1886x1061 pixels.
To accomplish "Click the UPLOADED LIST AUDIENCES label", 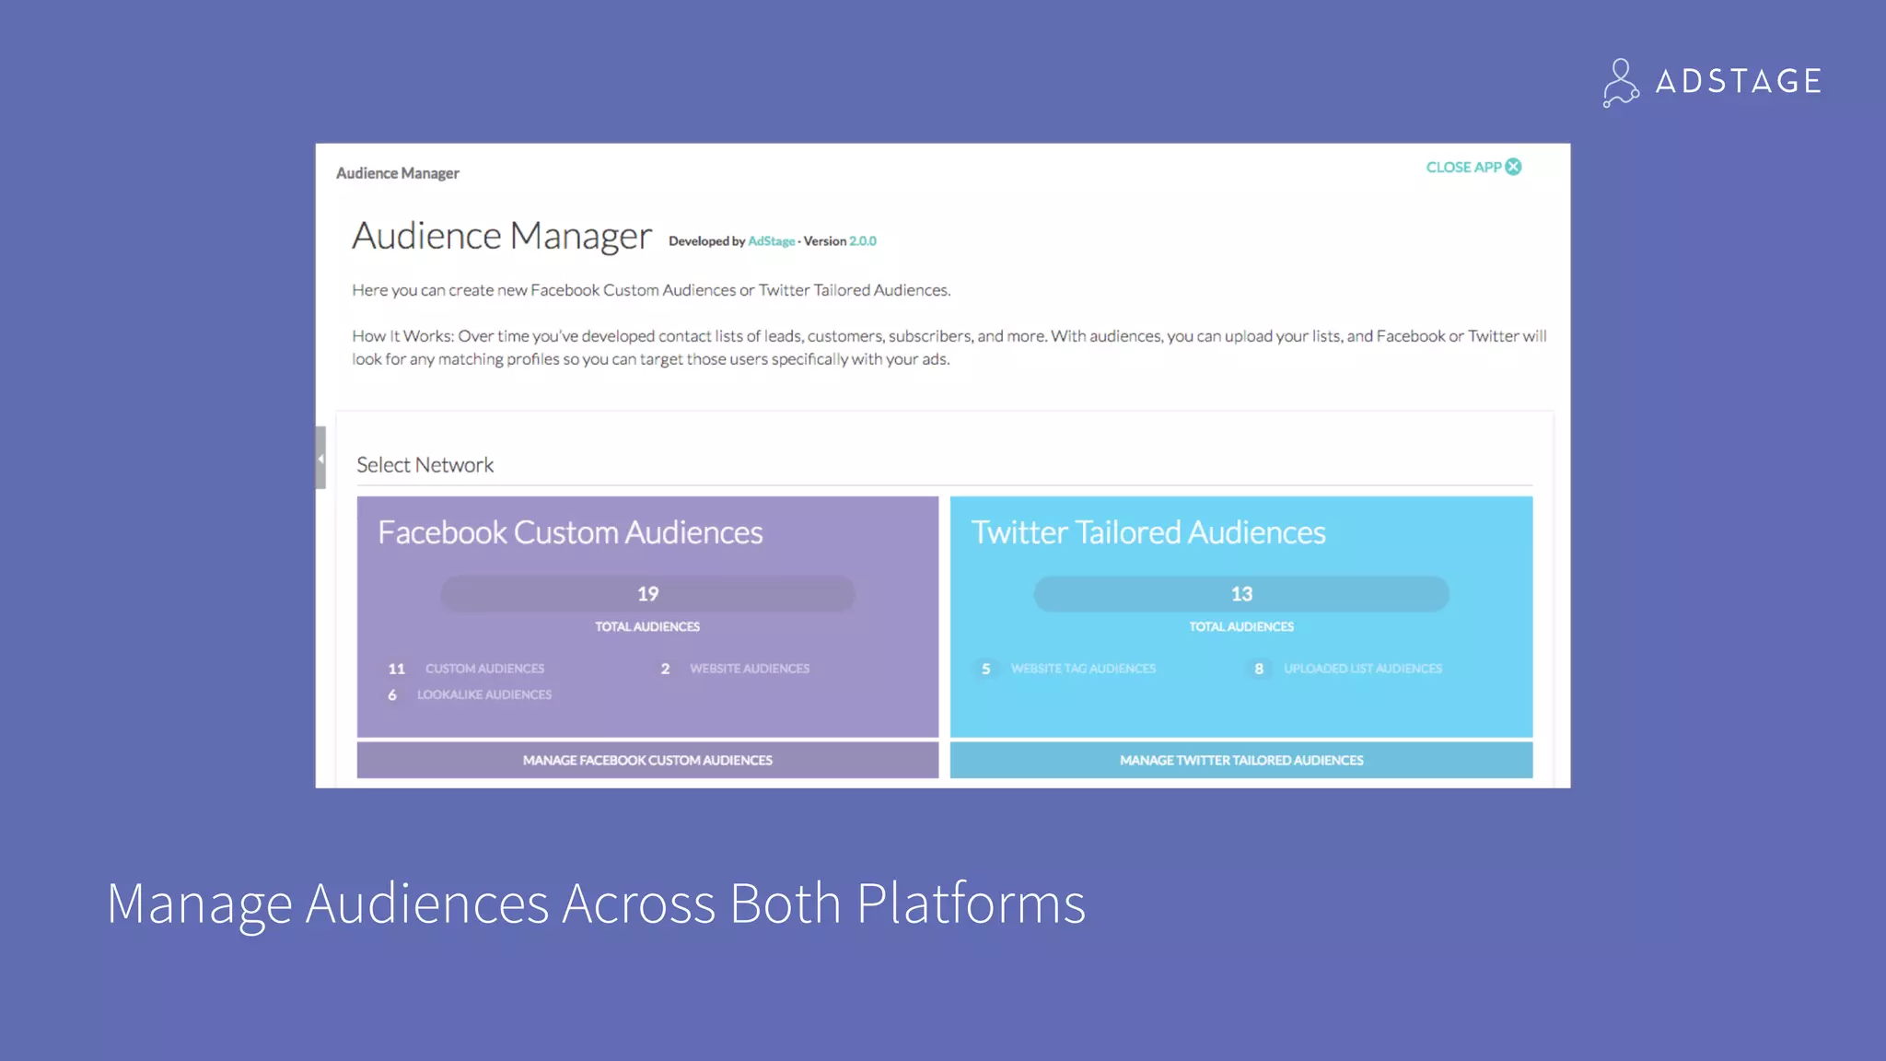I will pos(1363,669).
